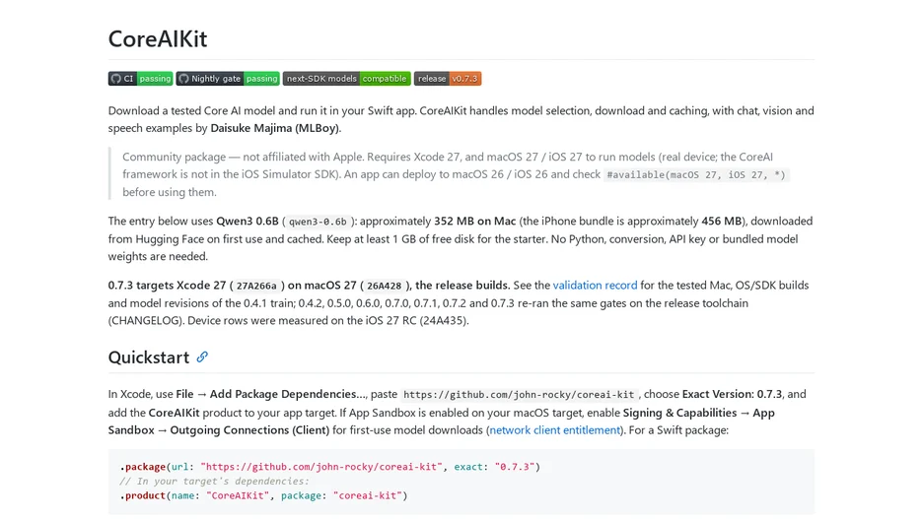Image resolution: width=923 pixels, height=519 pixels.
Task: Click the .package(url:) line in code block
Action: (329, 467)
